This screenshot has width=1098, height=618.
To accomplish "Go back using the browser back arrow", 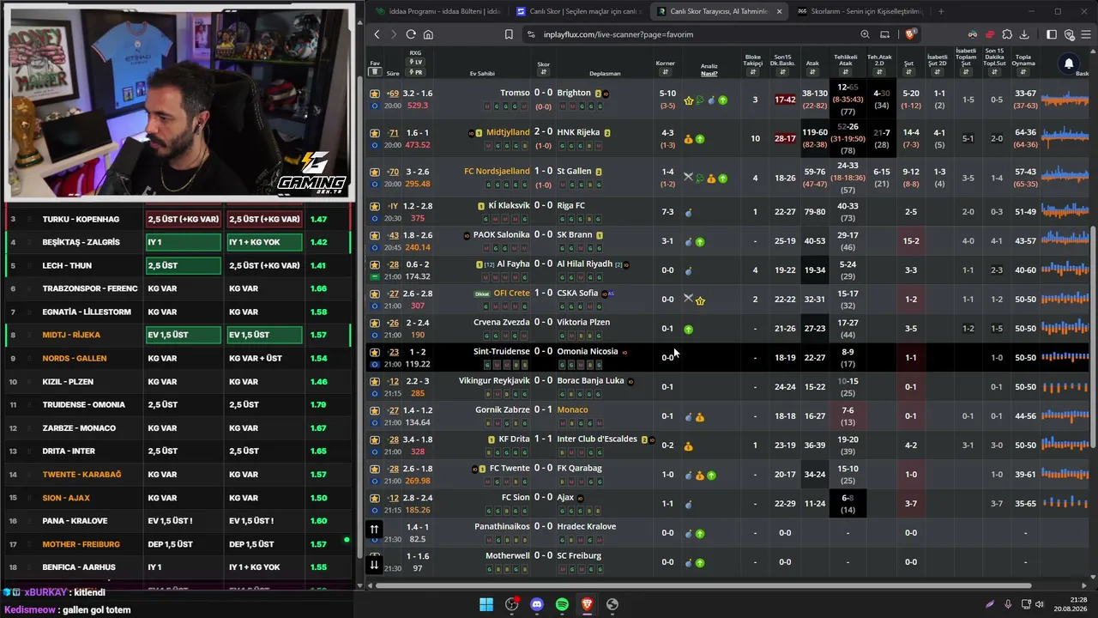I will coord(377,34).
